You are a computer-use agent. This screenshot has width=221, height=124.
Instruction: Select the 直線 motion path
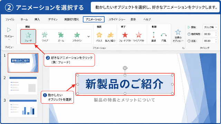pos(154,37)
